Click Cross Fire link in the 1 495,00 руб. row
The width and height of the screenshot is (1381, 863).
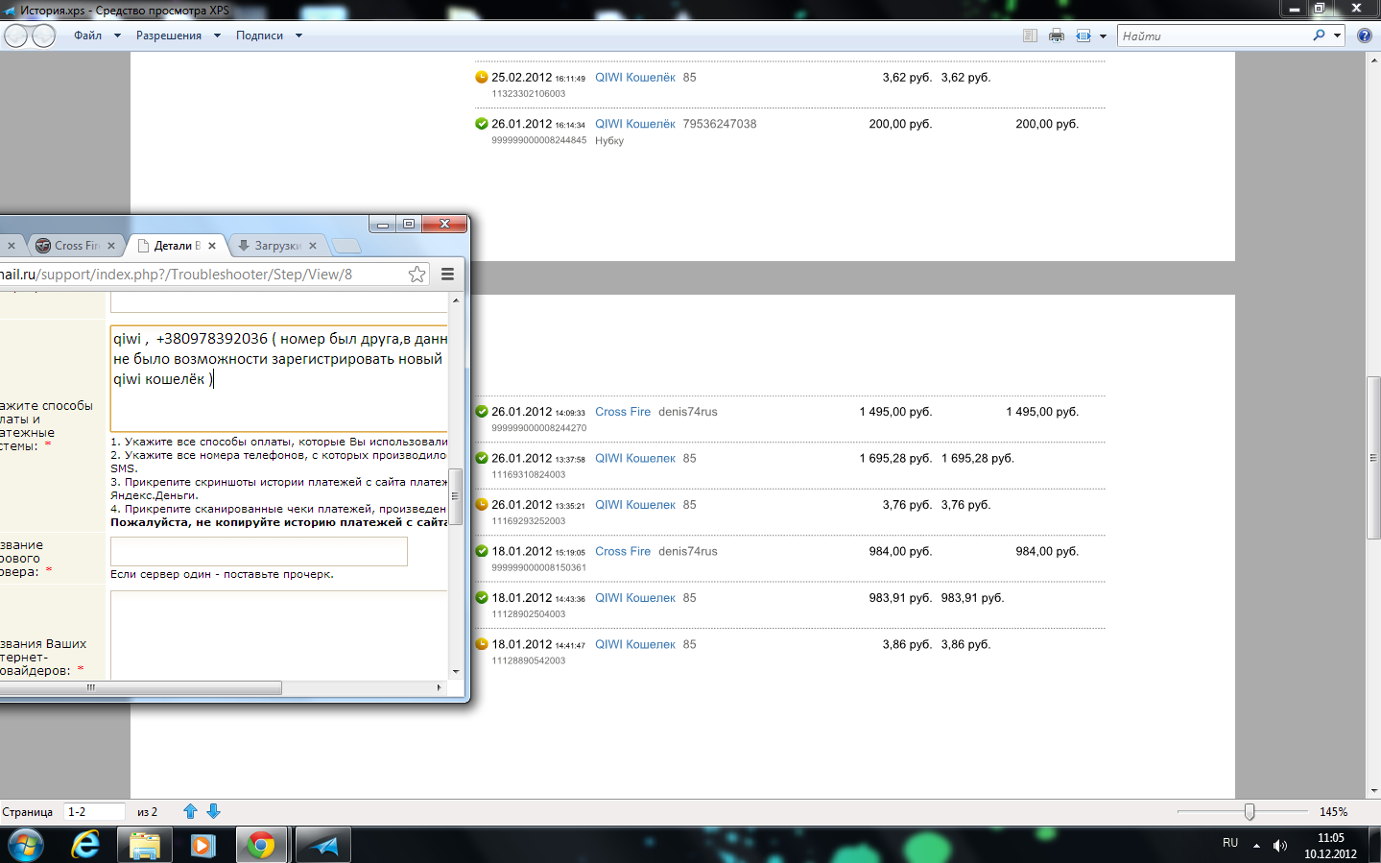623,412
